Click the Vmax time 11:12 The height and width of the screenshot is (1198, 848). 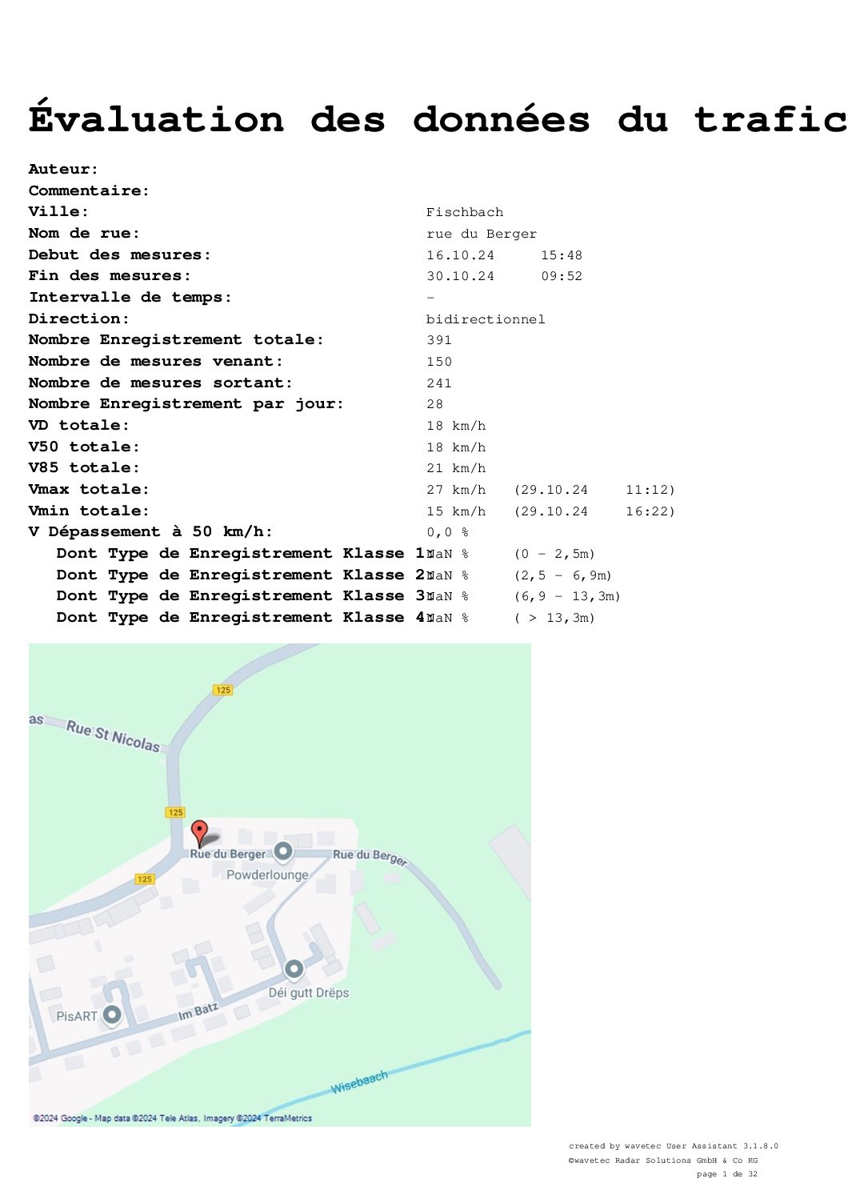pyautogui.click(x=647, y=490)
